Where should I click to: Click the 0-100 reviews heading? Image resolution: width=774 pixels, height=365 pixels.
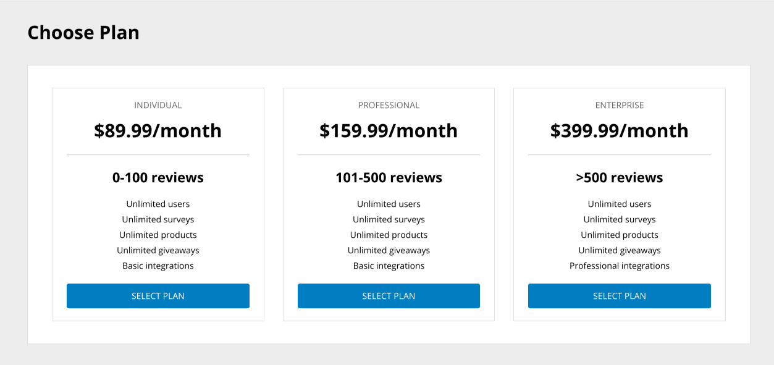(x=158, y=177)
